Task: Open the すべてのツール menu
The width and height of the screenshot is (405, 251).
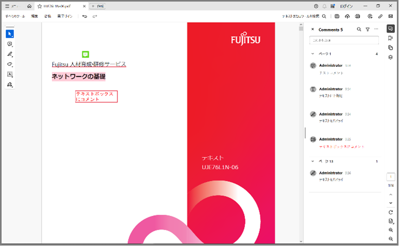Action: [x=15, y=17]
